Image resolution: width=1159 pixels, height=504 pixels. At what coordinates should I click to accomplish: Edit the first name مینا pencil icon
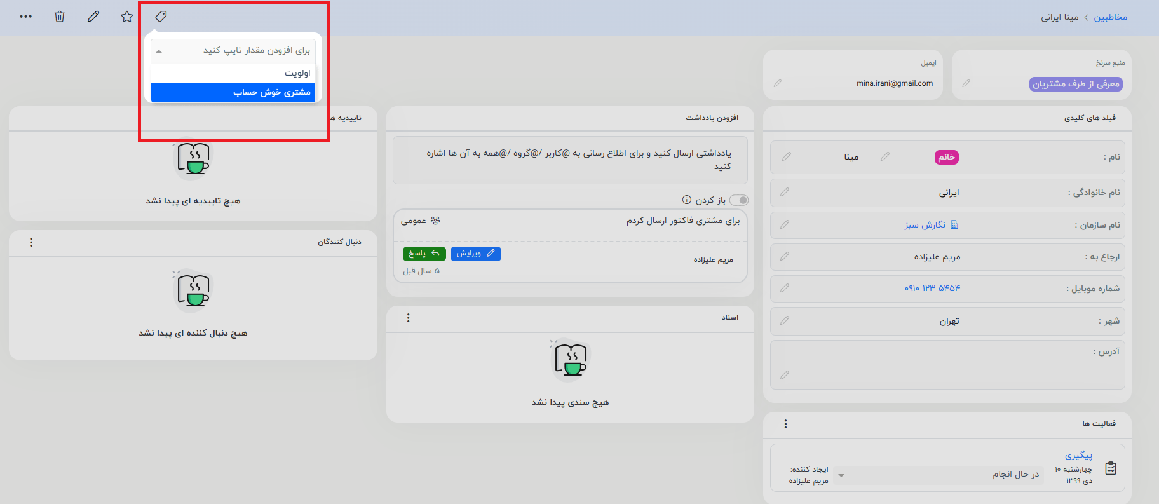pyautogui.click(x=787, y=156)
